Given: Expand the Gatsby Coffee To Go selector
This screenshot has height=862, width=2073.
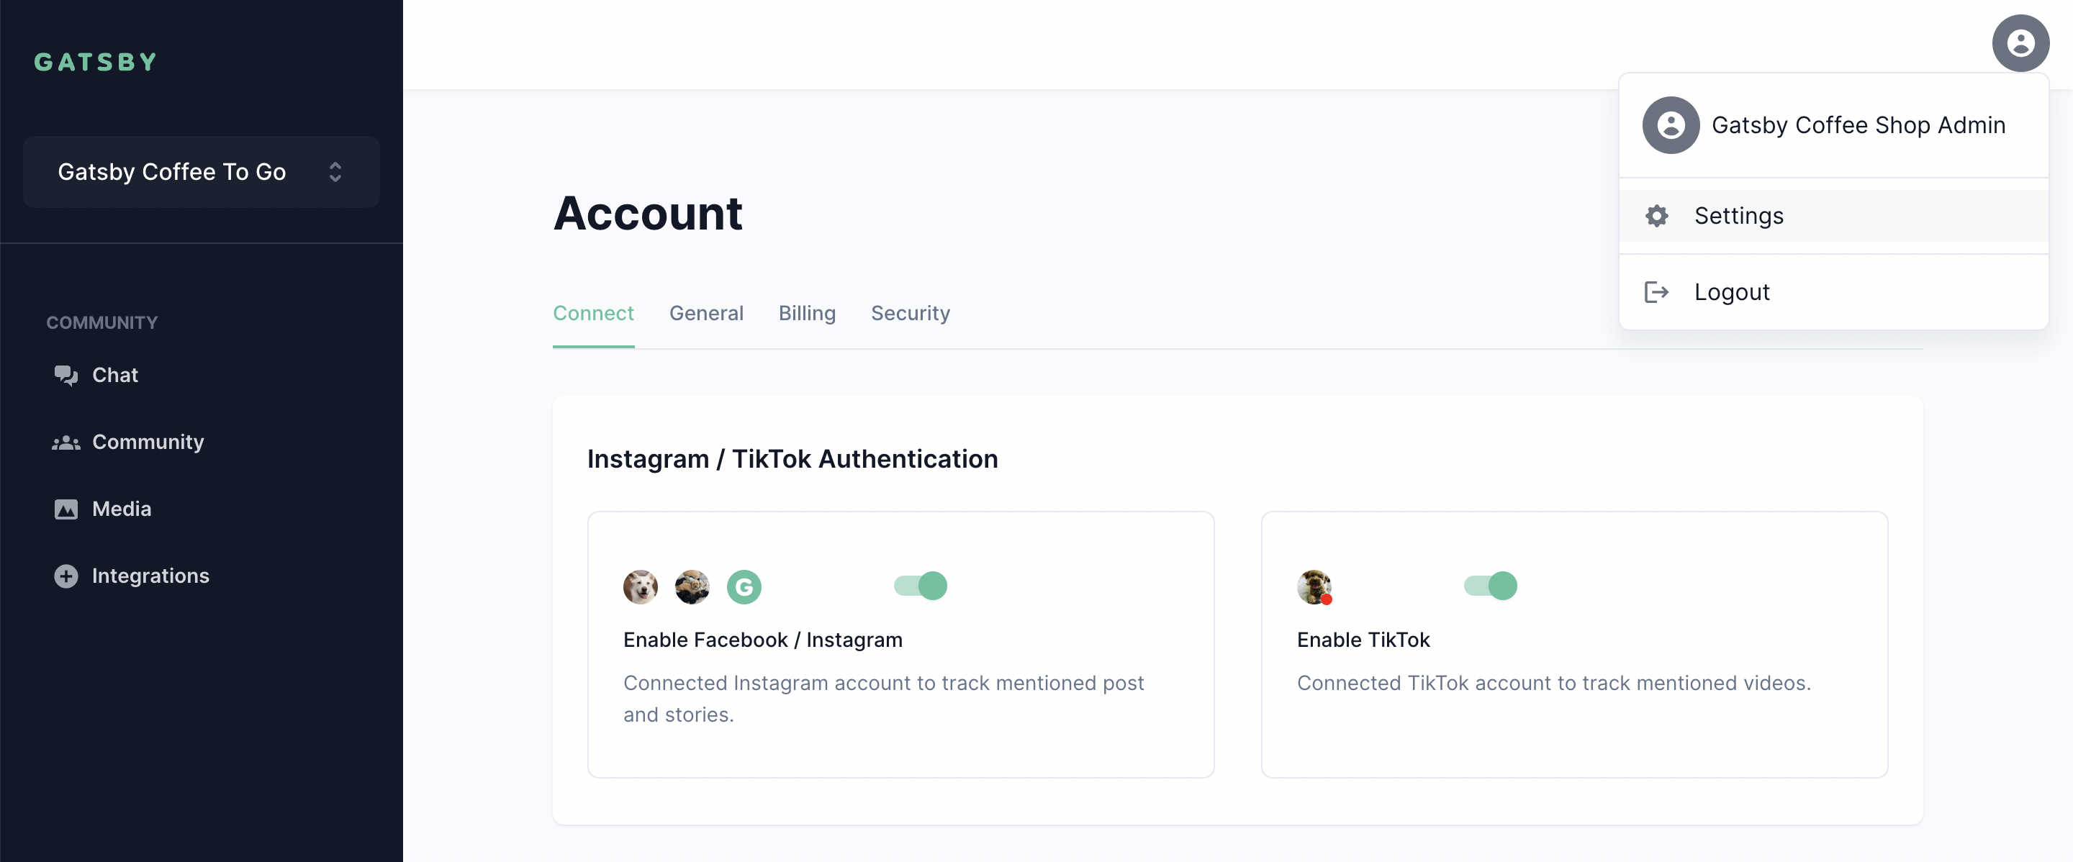Looking at the screenshot, I should tap(202, 171).
